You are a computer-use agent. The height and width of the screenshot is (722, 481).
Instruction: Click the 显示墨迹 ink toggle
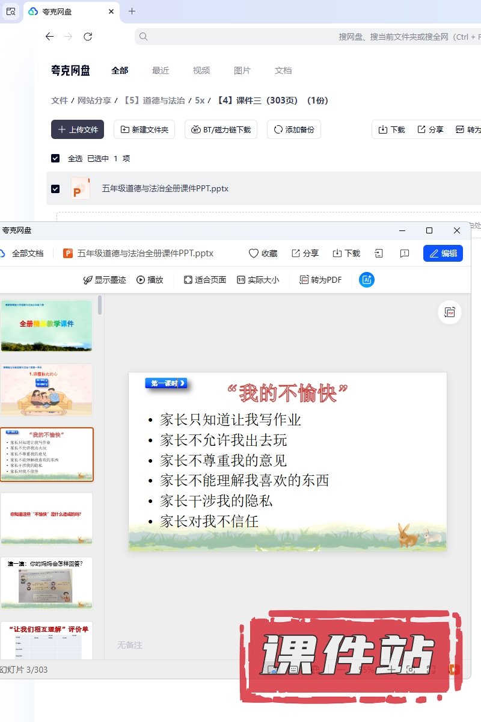[88, 280]
